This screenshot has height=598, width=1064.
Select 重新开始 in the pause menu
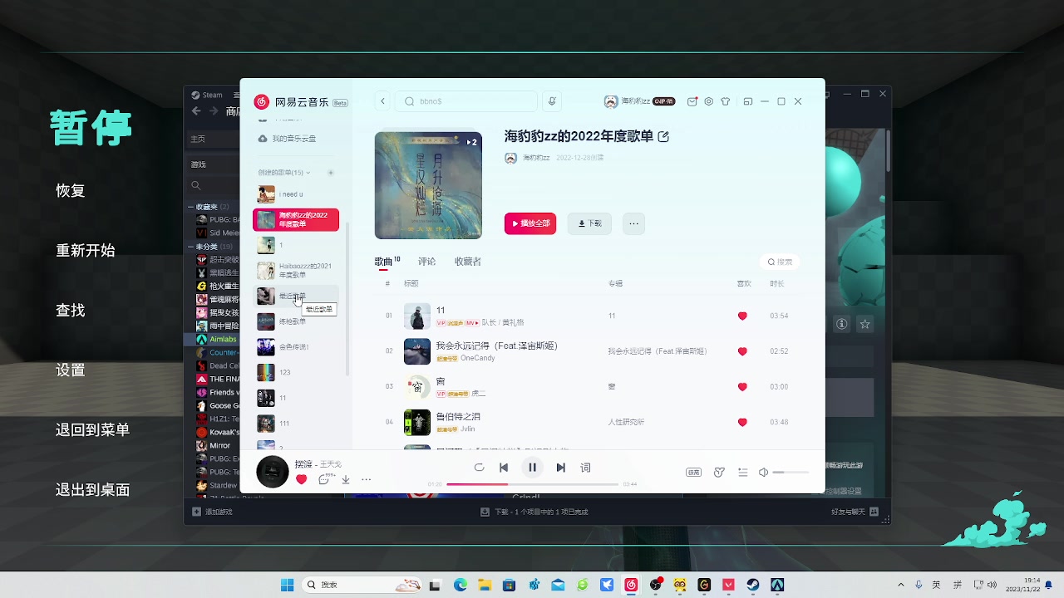pyautogui.click(x=86, y=250)
